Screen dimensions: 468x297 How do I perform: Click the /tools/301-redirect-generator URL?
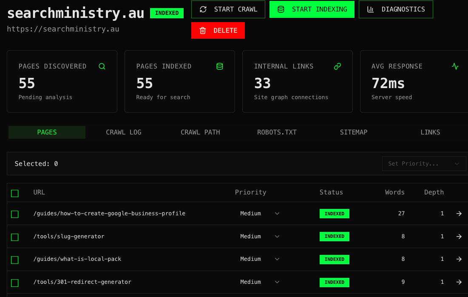[x=82, y=282]
